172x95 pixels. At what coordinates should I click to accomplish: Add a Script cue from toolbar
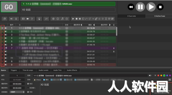(113, 19)
